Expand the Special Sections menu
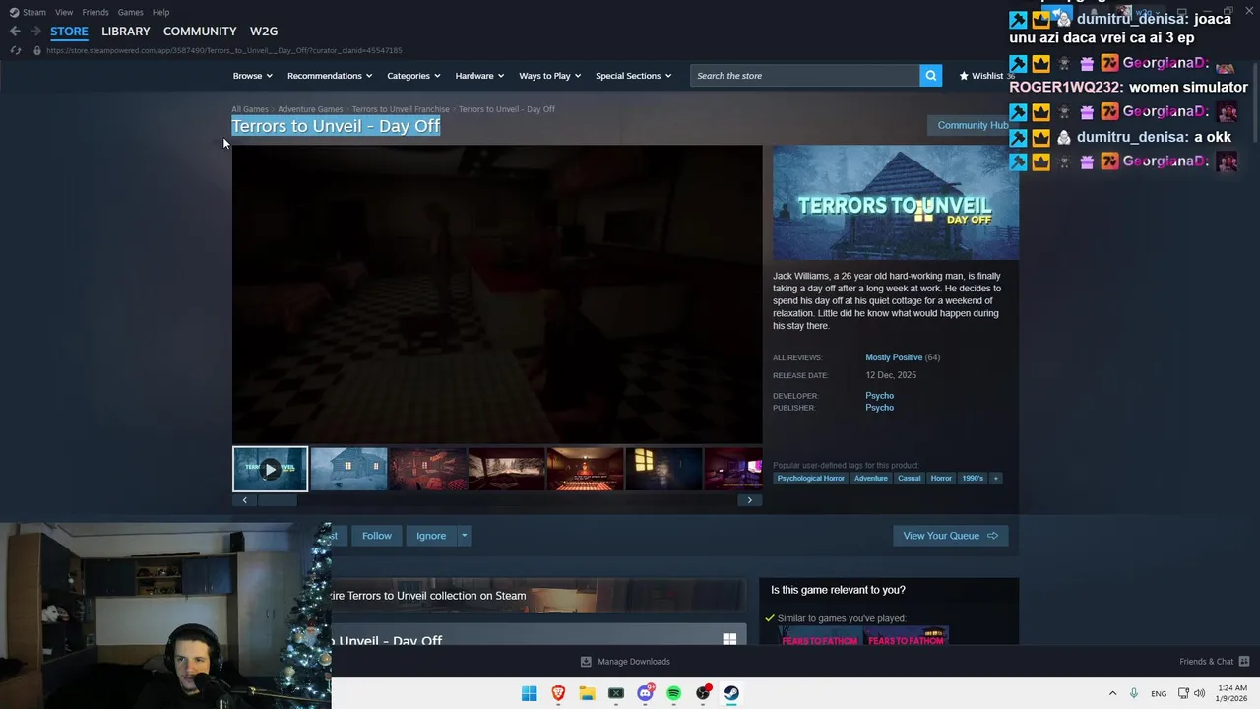The height and width of the screenshot is (709, 1260). click(x=633, y=76)
